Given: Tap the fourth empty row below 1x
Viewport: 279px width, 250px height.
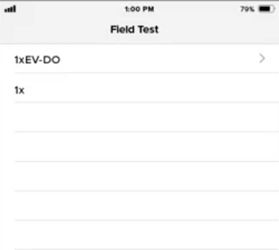Looking at the screenshot, I should point(140,206).
